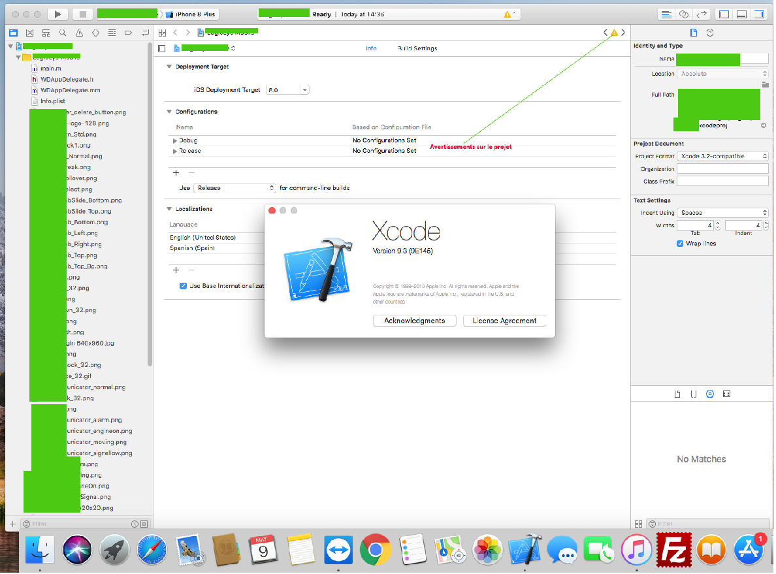
Task: Click the Acknowledgments button in About Xcode
Action: coord(415,321)
